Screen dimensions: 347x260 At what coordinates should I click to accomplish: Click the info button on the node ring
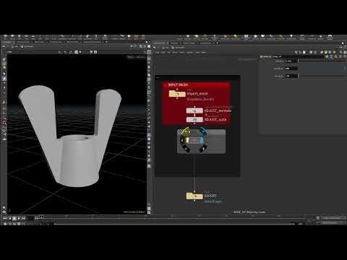[203, 149]
